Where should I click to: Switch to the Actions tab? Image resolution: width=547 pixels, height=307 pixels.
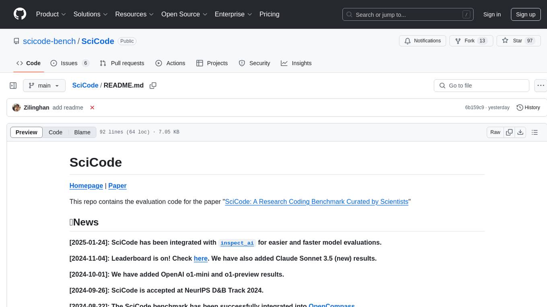tap(170, 63)
